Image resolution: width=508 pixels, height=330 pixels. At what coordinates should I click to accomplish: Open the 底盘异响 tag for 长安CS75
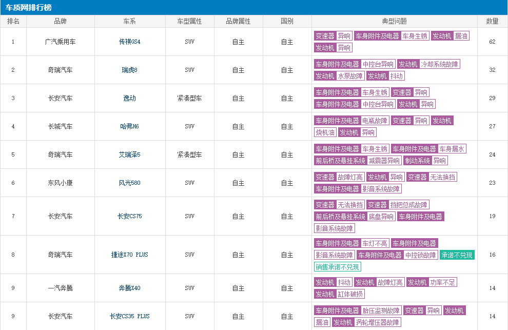pyautogui.click(x=381, y=217)
